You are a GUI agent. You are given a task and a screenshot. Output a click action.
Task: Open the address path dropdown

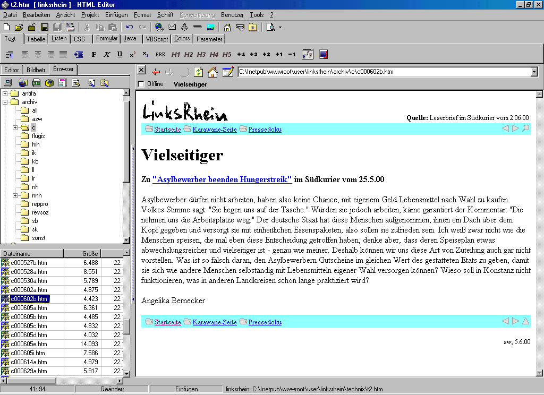[534, 72]
